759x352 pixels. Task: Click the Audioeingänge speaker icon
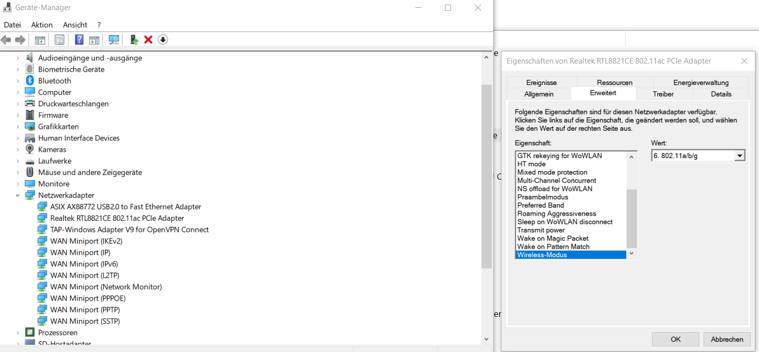30,58
